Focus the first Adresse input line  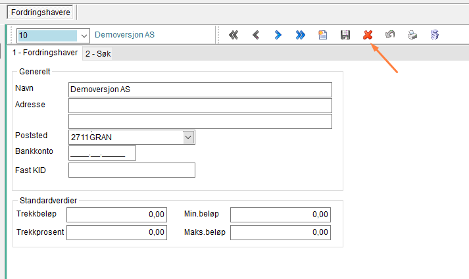pyautogui.click(x=200, y=105)
